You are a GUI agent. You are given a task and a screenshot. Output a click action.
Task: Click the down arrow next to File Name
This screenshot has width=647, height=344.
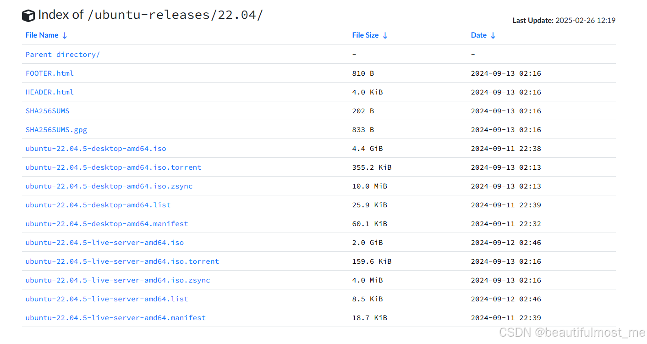pos(64,35)
